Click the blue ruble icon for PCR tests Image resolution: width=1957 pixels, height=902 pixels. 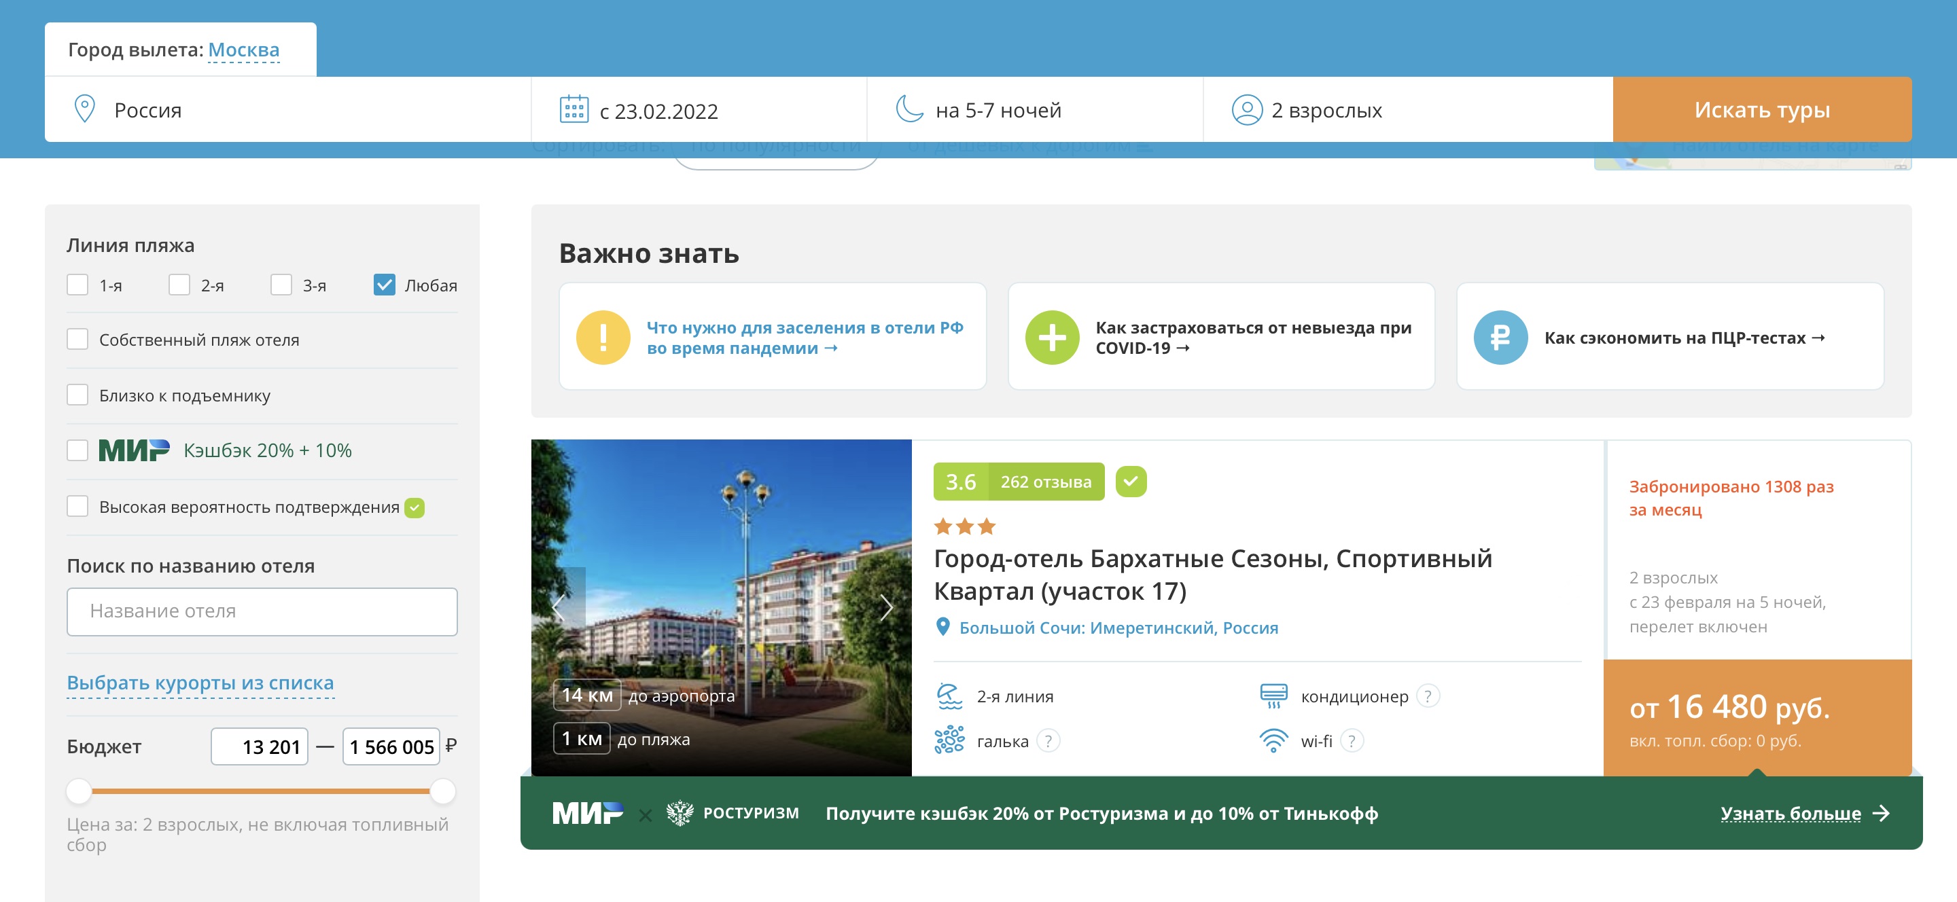[1500, 337]
